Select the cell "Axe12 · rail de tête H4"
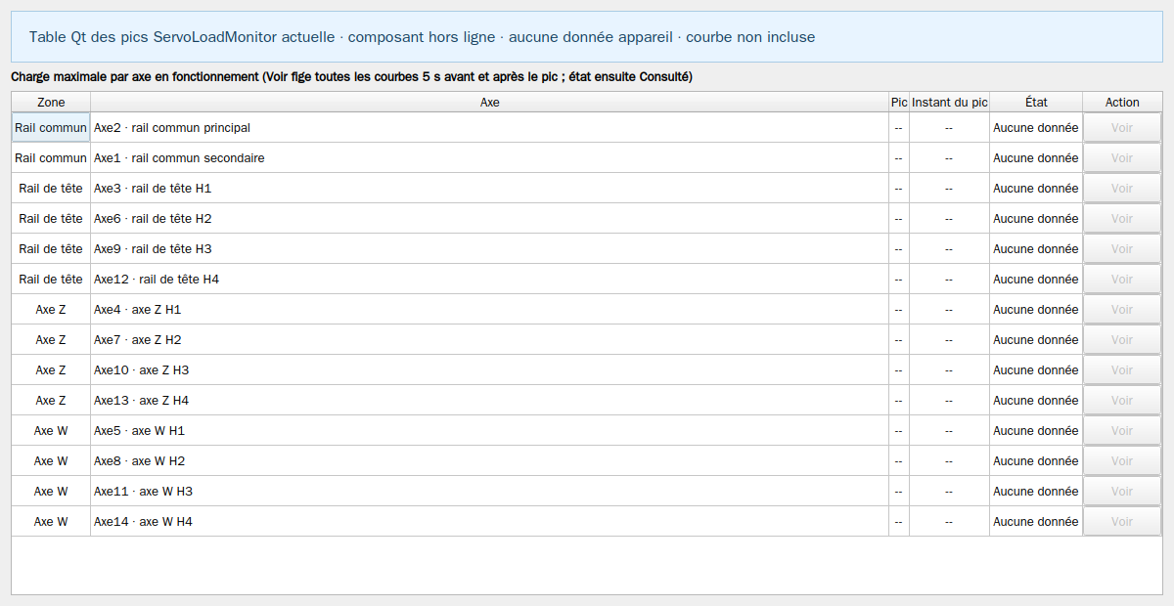Image resolution: width=1174 pixels, height=606 pixels. point(490,280)
